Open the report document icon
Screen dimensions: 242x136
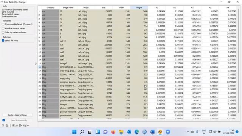pyautogui.click(x=7, y=126)
